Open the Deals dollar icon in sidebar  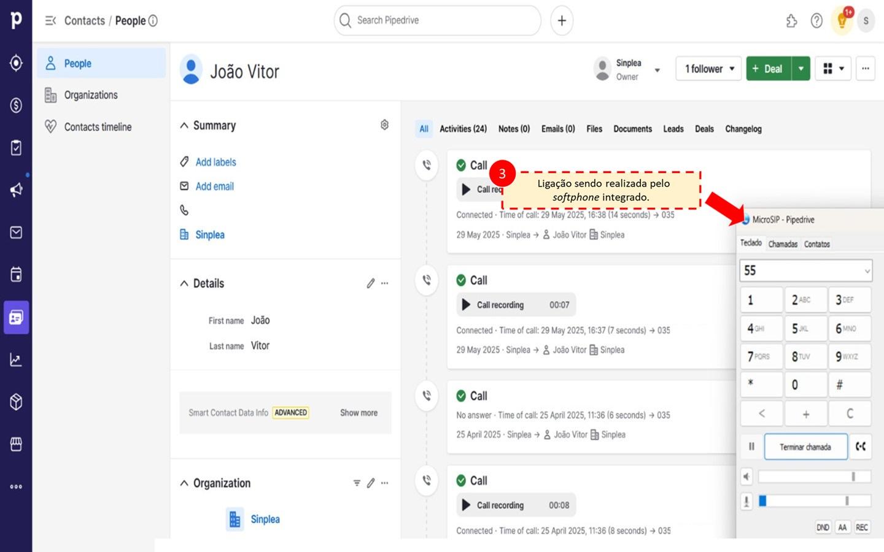(x=16, y=105)
